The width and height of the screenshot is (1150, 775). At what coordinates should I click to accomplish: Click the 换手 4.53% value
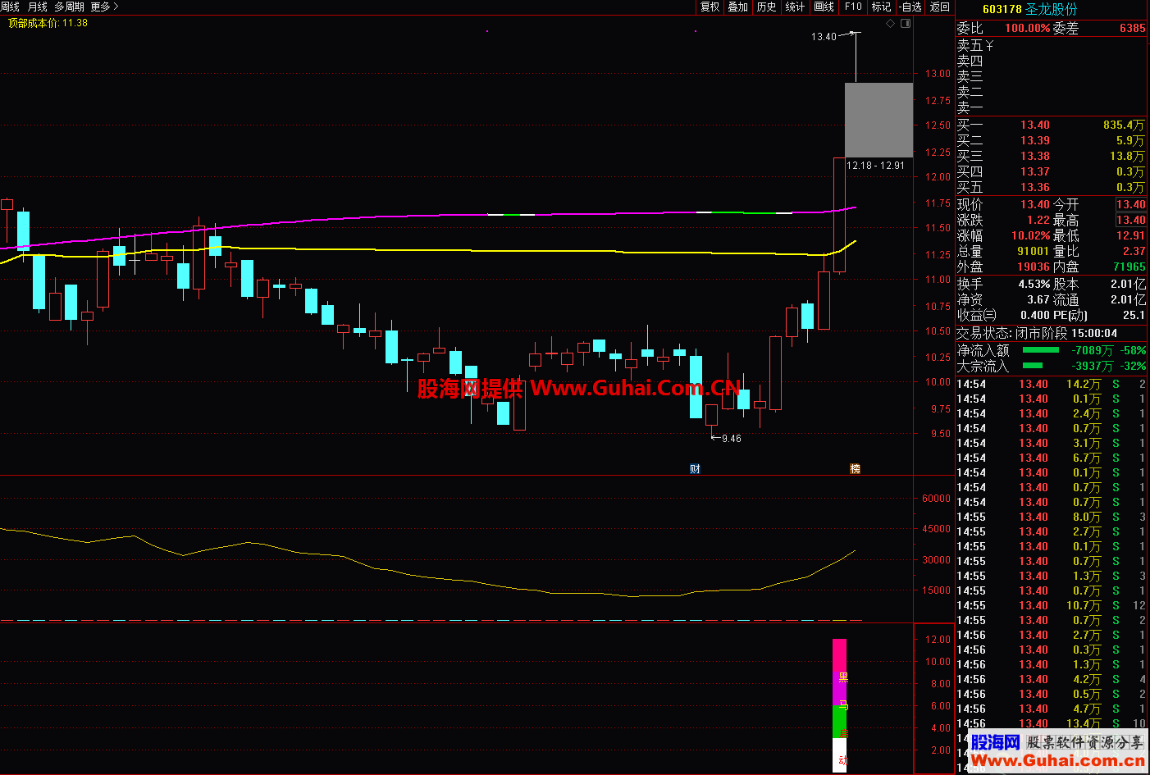click(1034, 285)
